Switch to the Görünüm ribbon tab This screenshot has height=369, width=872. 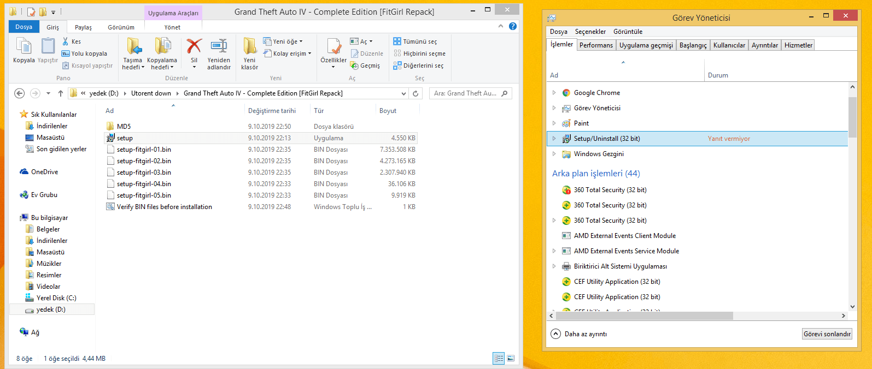tap(121, 27)
